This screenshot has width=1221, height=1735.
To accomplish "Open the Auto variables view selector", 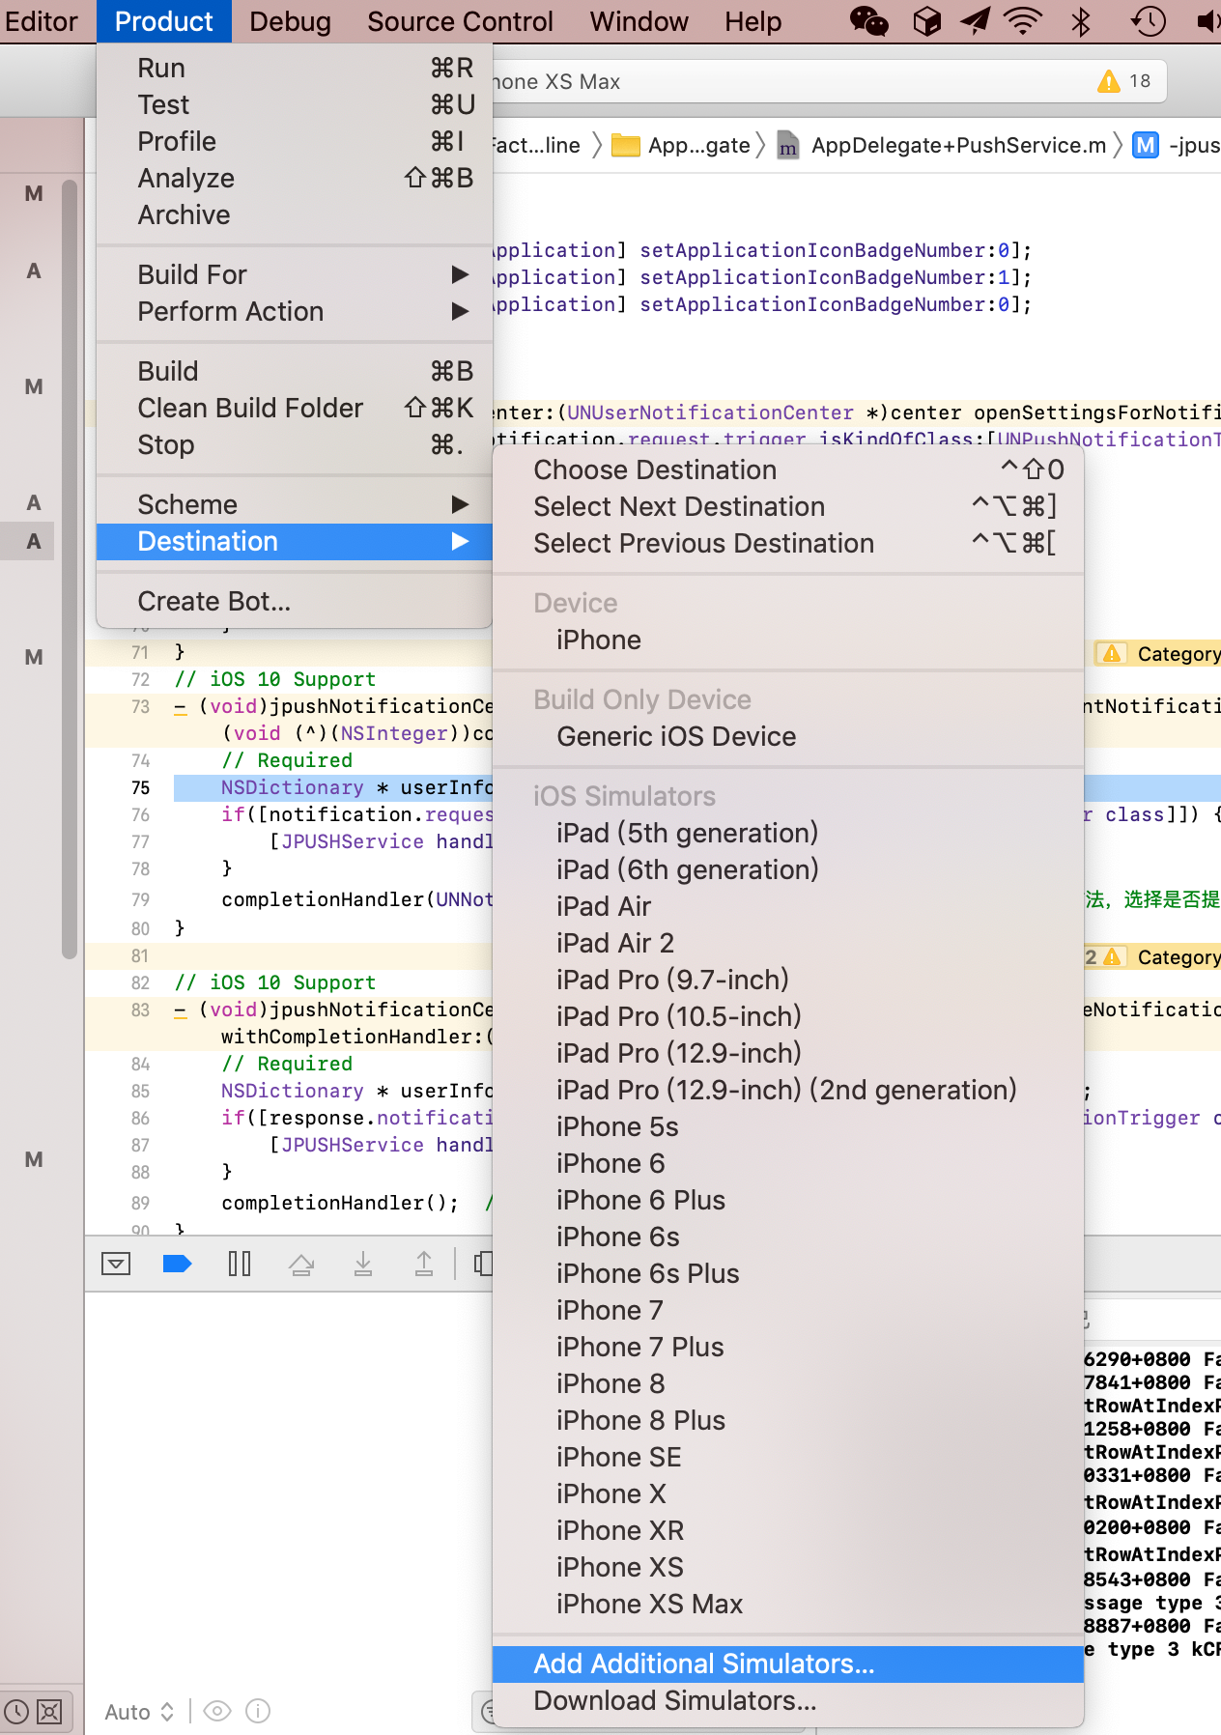I will pos(139,1712).
